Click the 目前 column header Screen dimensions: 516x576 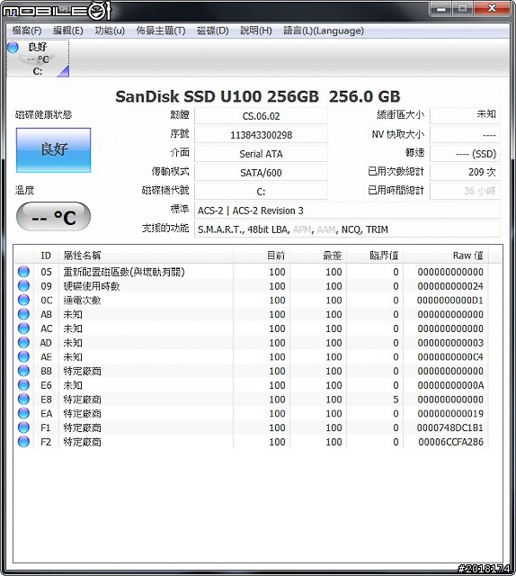[x=262, y=256]
